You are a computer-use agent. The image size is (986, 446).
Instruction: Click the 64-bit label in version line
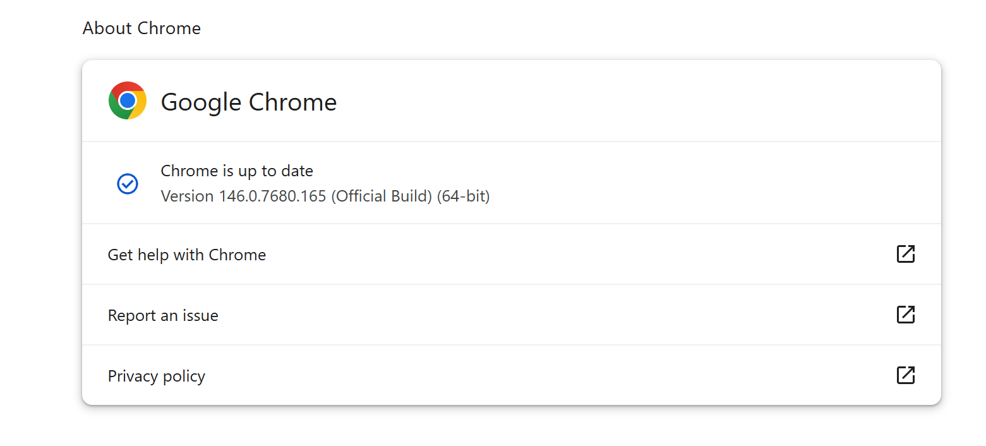pos(464,196)
